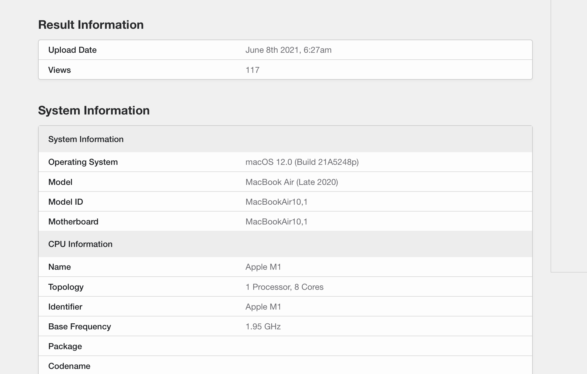Click the Motherboard row

tap(73, 221)
